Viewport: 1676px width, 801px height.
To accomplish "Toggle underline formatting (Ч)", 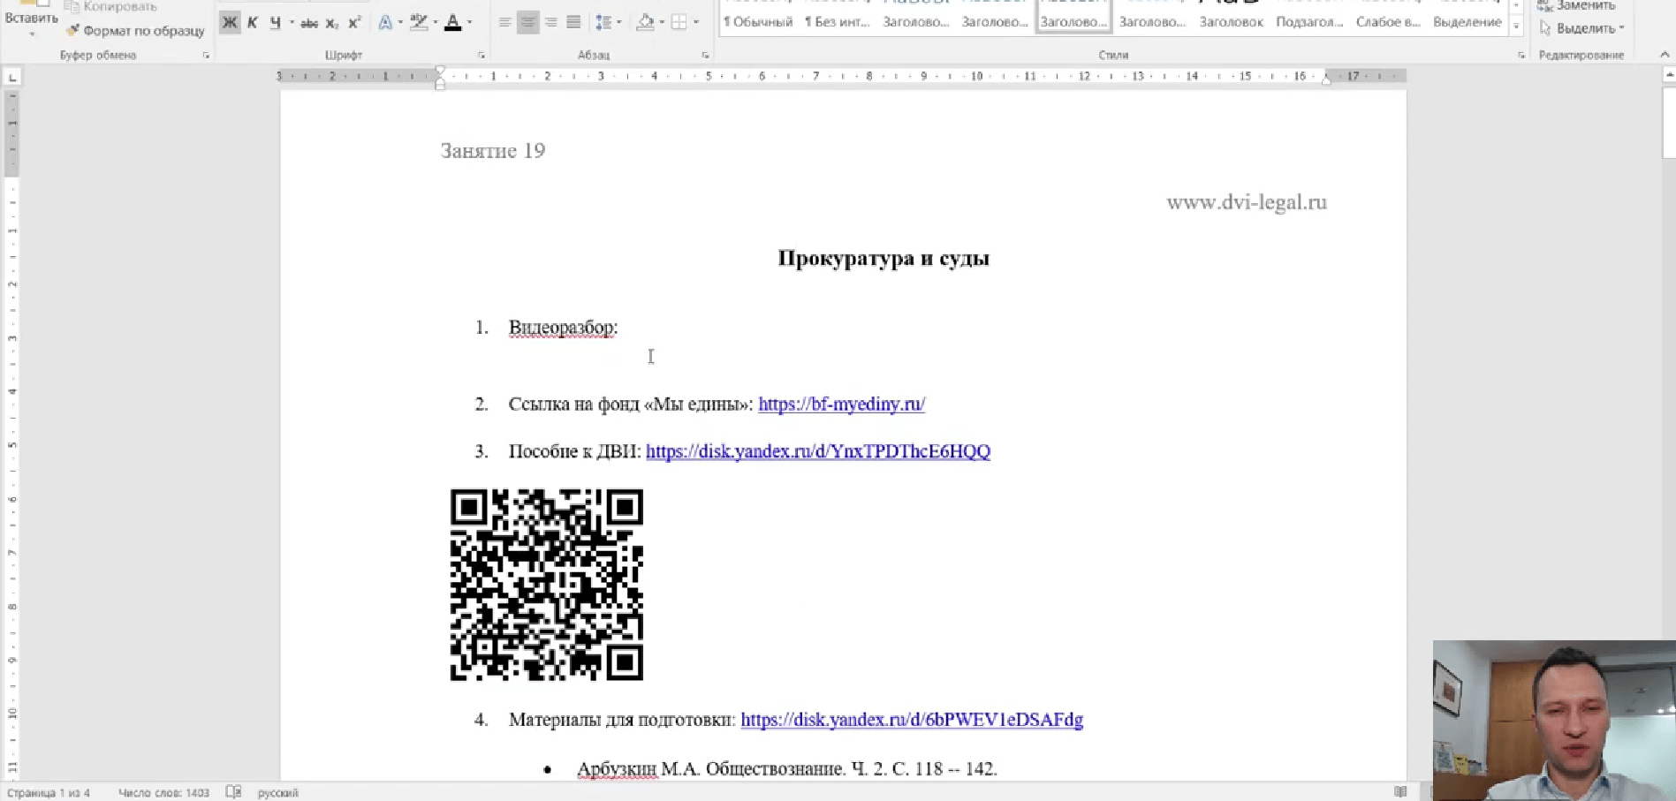I will point(275,23).
